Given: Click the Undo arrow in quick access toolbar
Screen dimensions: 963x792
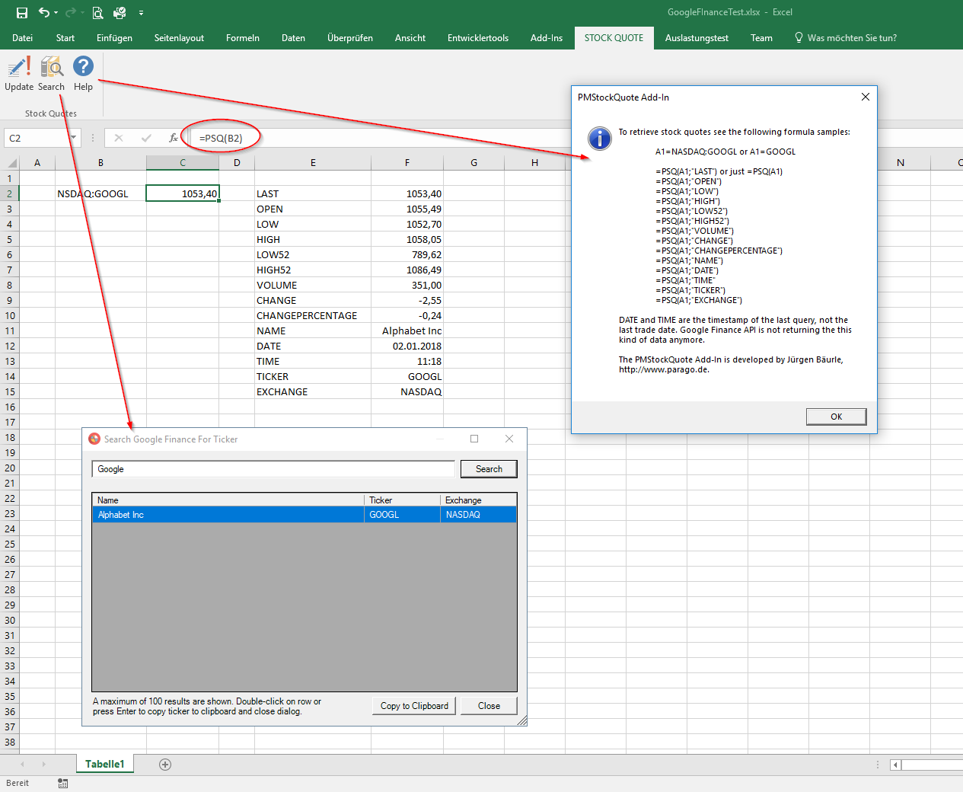Looking at the screenshot, I should pyautogui.click(x=44, y=12).
